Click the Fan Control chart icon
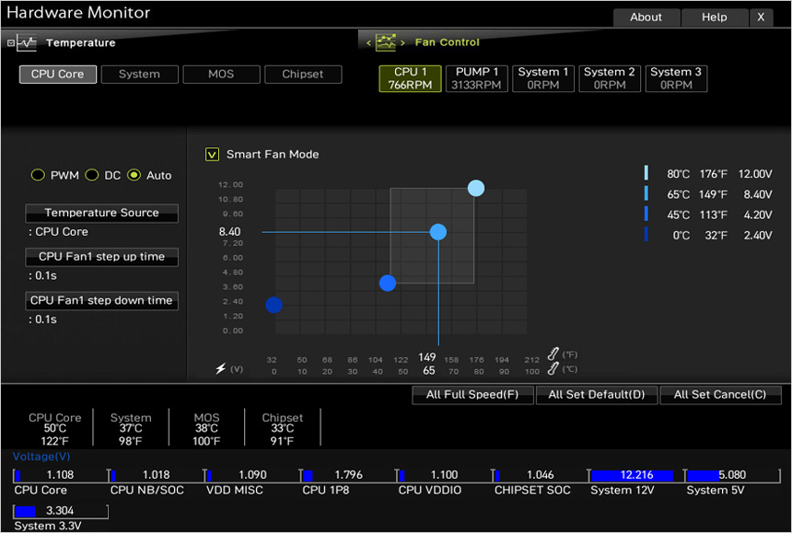 point(385,42)
